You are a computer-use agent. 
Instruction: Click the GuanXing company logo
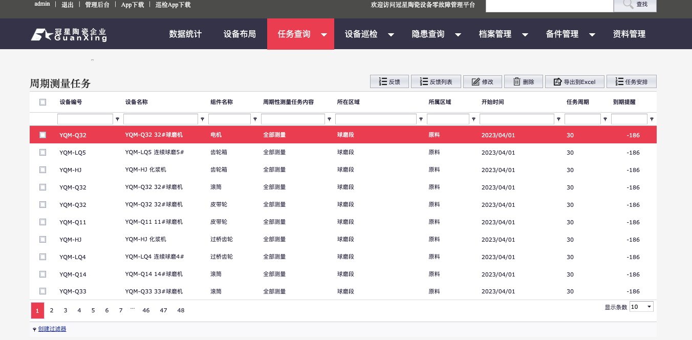pos(69,34)
